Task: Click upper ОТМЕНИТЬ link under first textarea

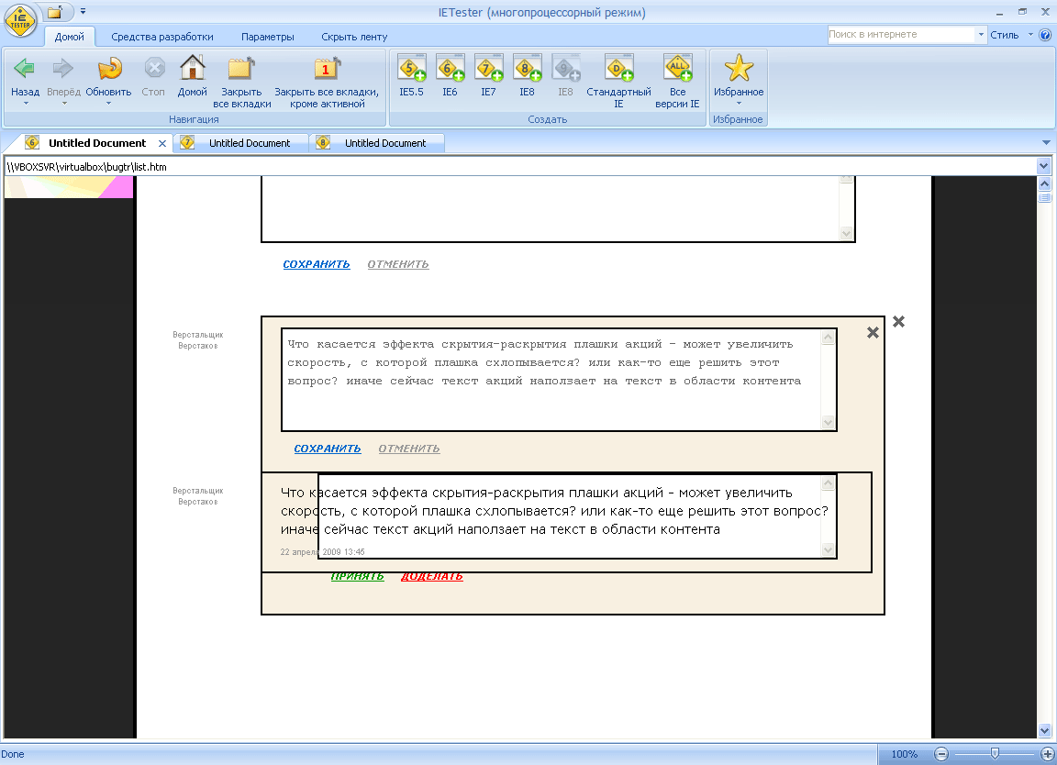Action: pos(397,264)
